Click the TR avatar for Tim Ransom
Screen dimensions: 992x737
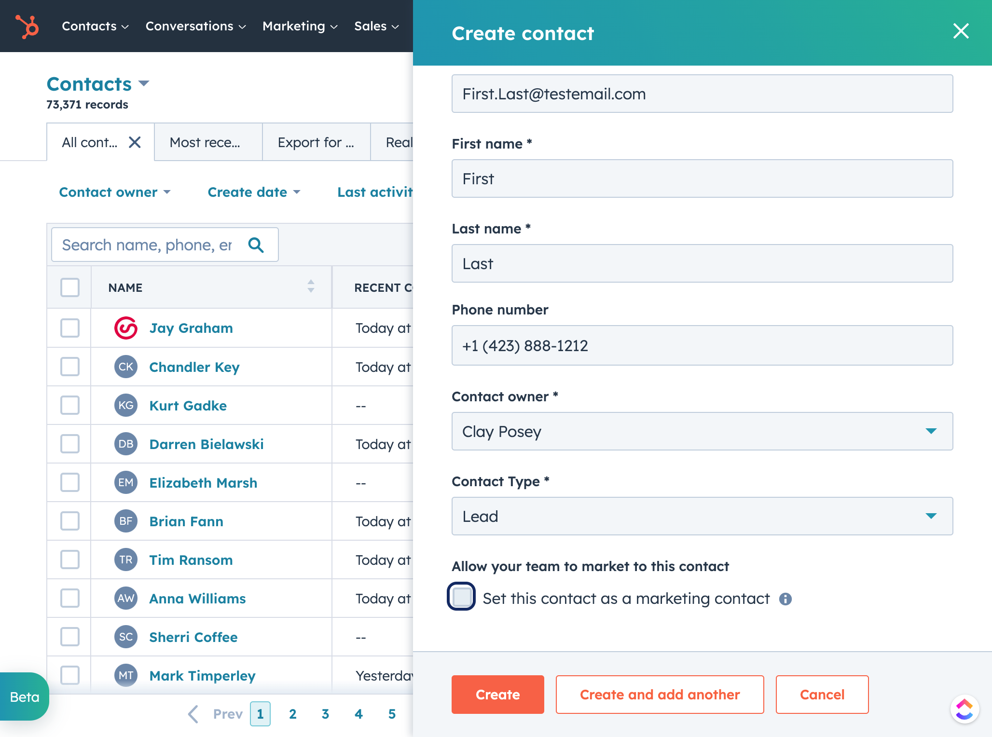click(x=126, y=560)
